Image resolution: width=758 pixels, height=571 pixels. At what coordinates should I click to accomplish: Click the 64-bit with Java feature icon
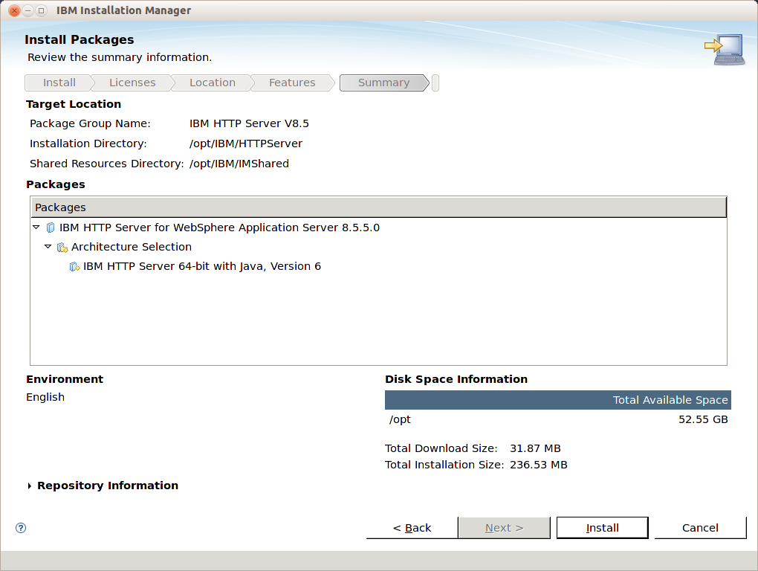pos(74,266)
